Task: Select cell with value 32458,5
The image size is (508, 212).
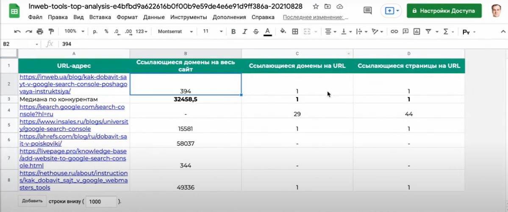Action: coord(186,99)
